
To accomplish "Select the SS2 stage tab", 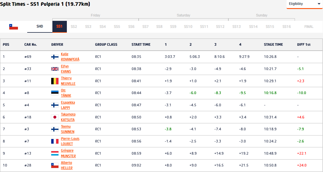I will [74, 27].
